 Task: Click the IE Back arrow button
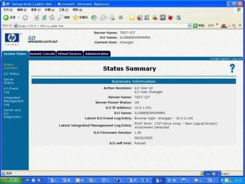coord(6,17)
